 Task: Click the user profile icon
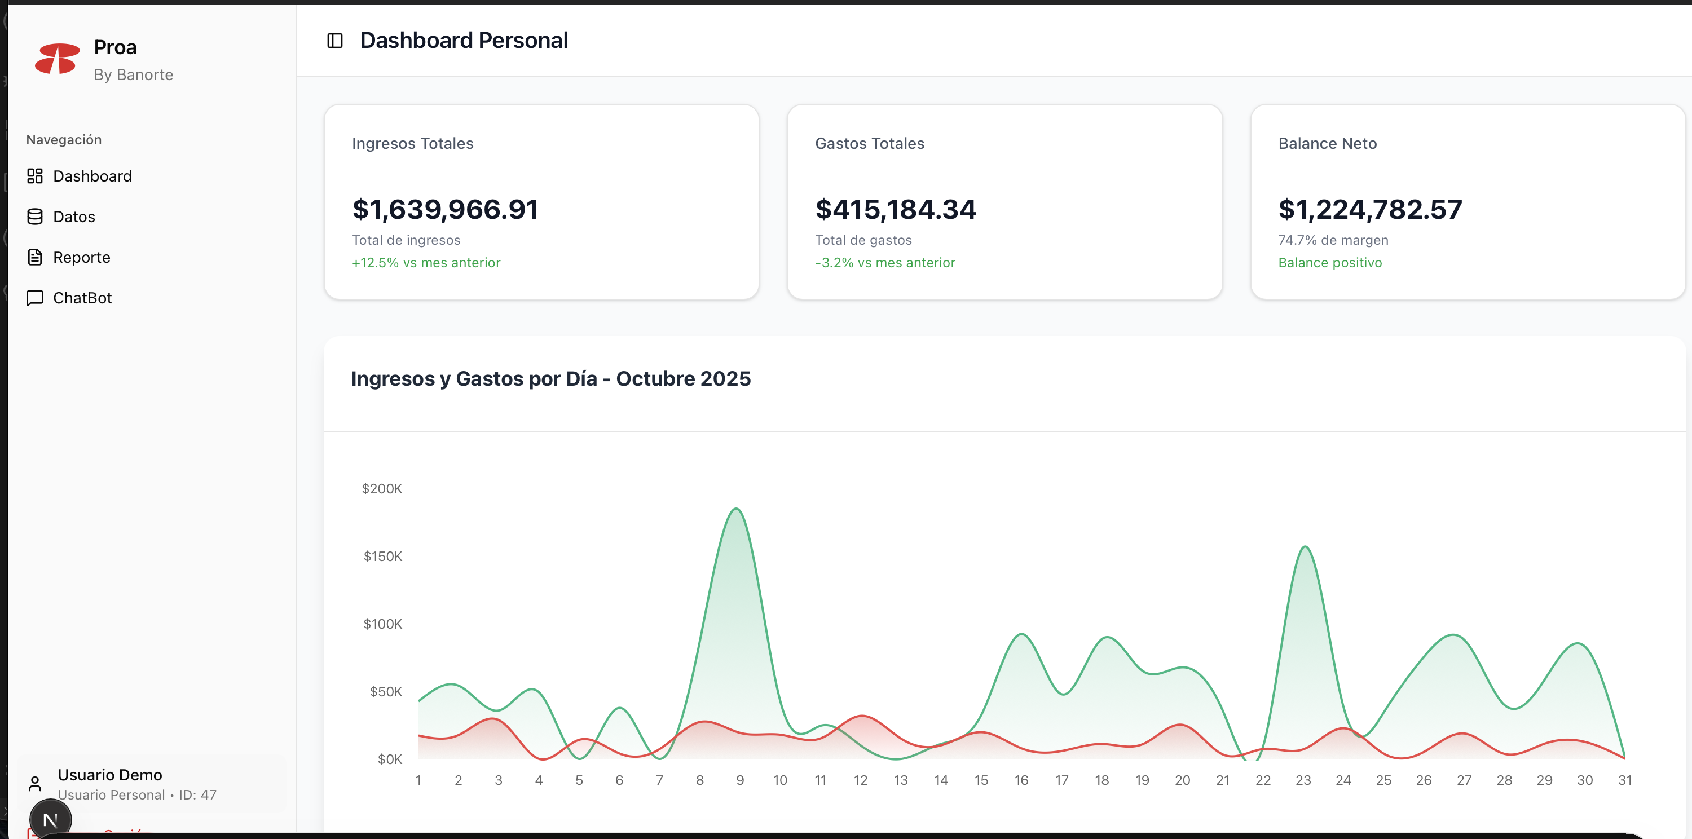[x=35, y=784]
